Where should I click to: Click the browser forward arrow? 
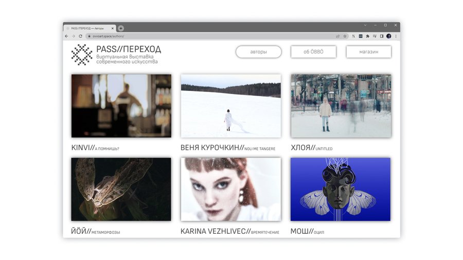click(x=73, y=36)
